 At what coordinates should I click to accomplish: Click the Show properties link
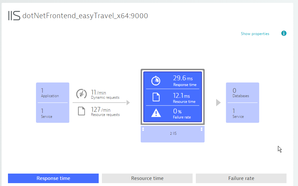[255, 34]
